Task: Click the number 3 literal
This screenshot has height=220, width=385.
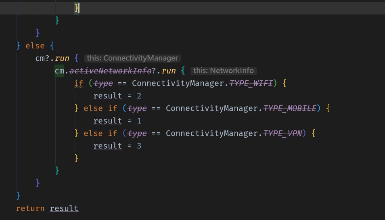Action: pos(139,146)
